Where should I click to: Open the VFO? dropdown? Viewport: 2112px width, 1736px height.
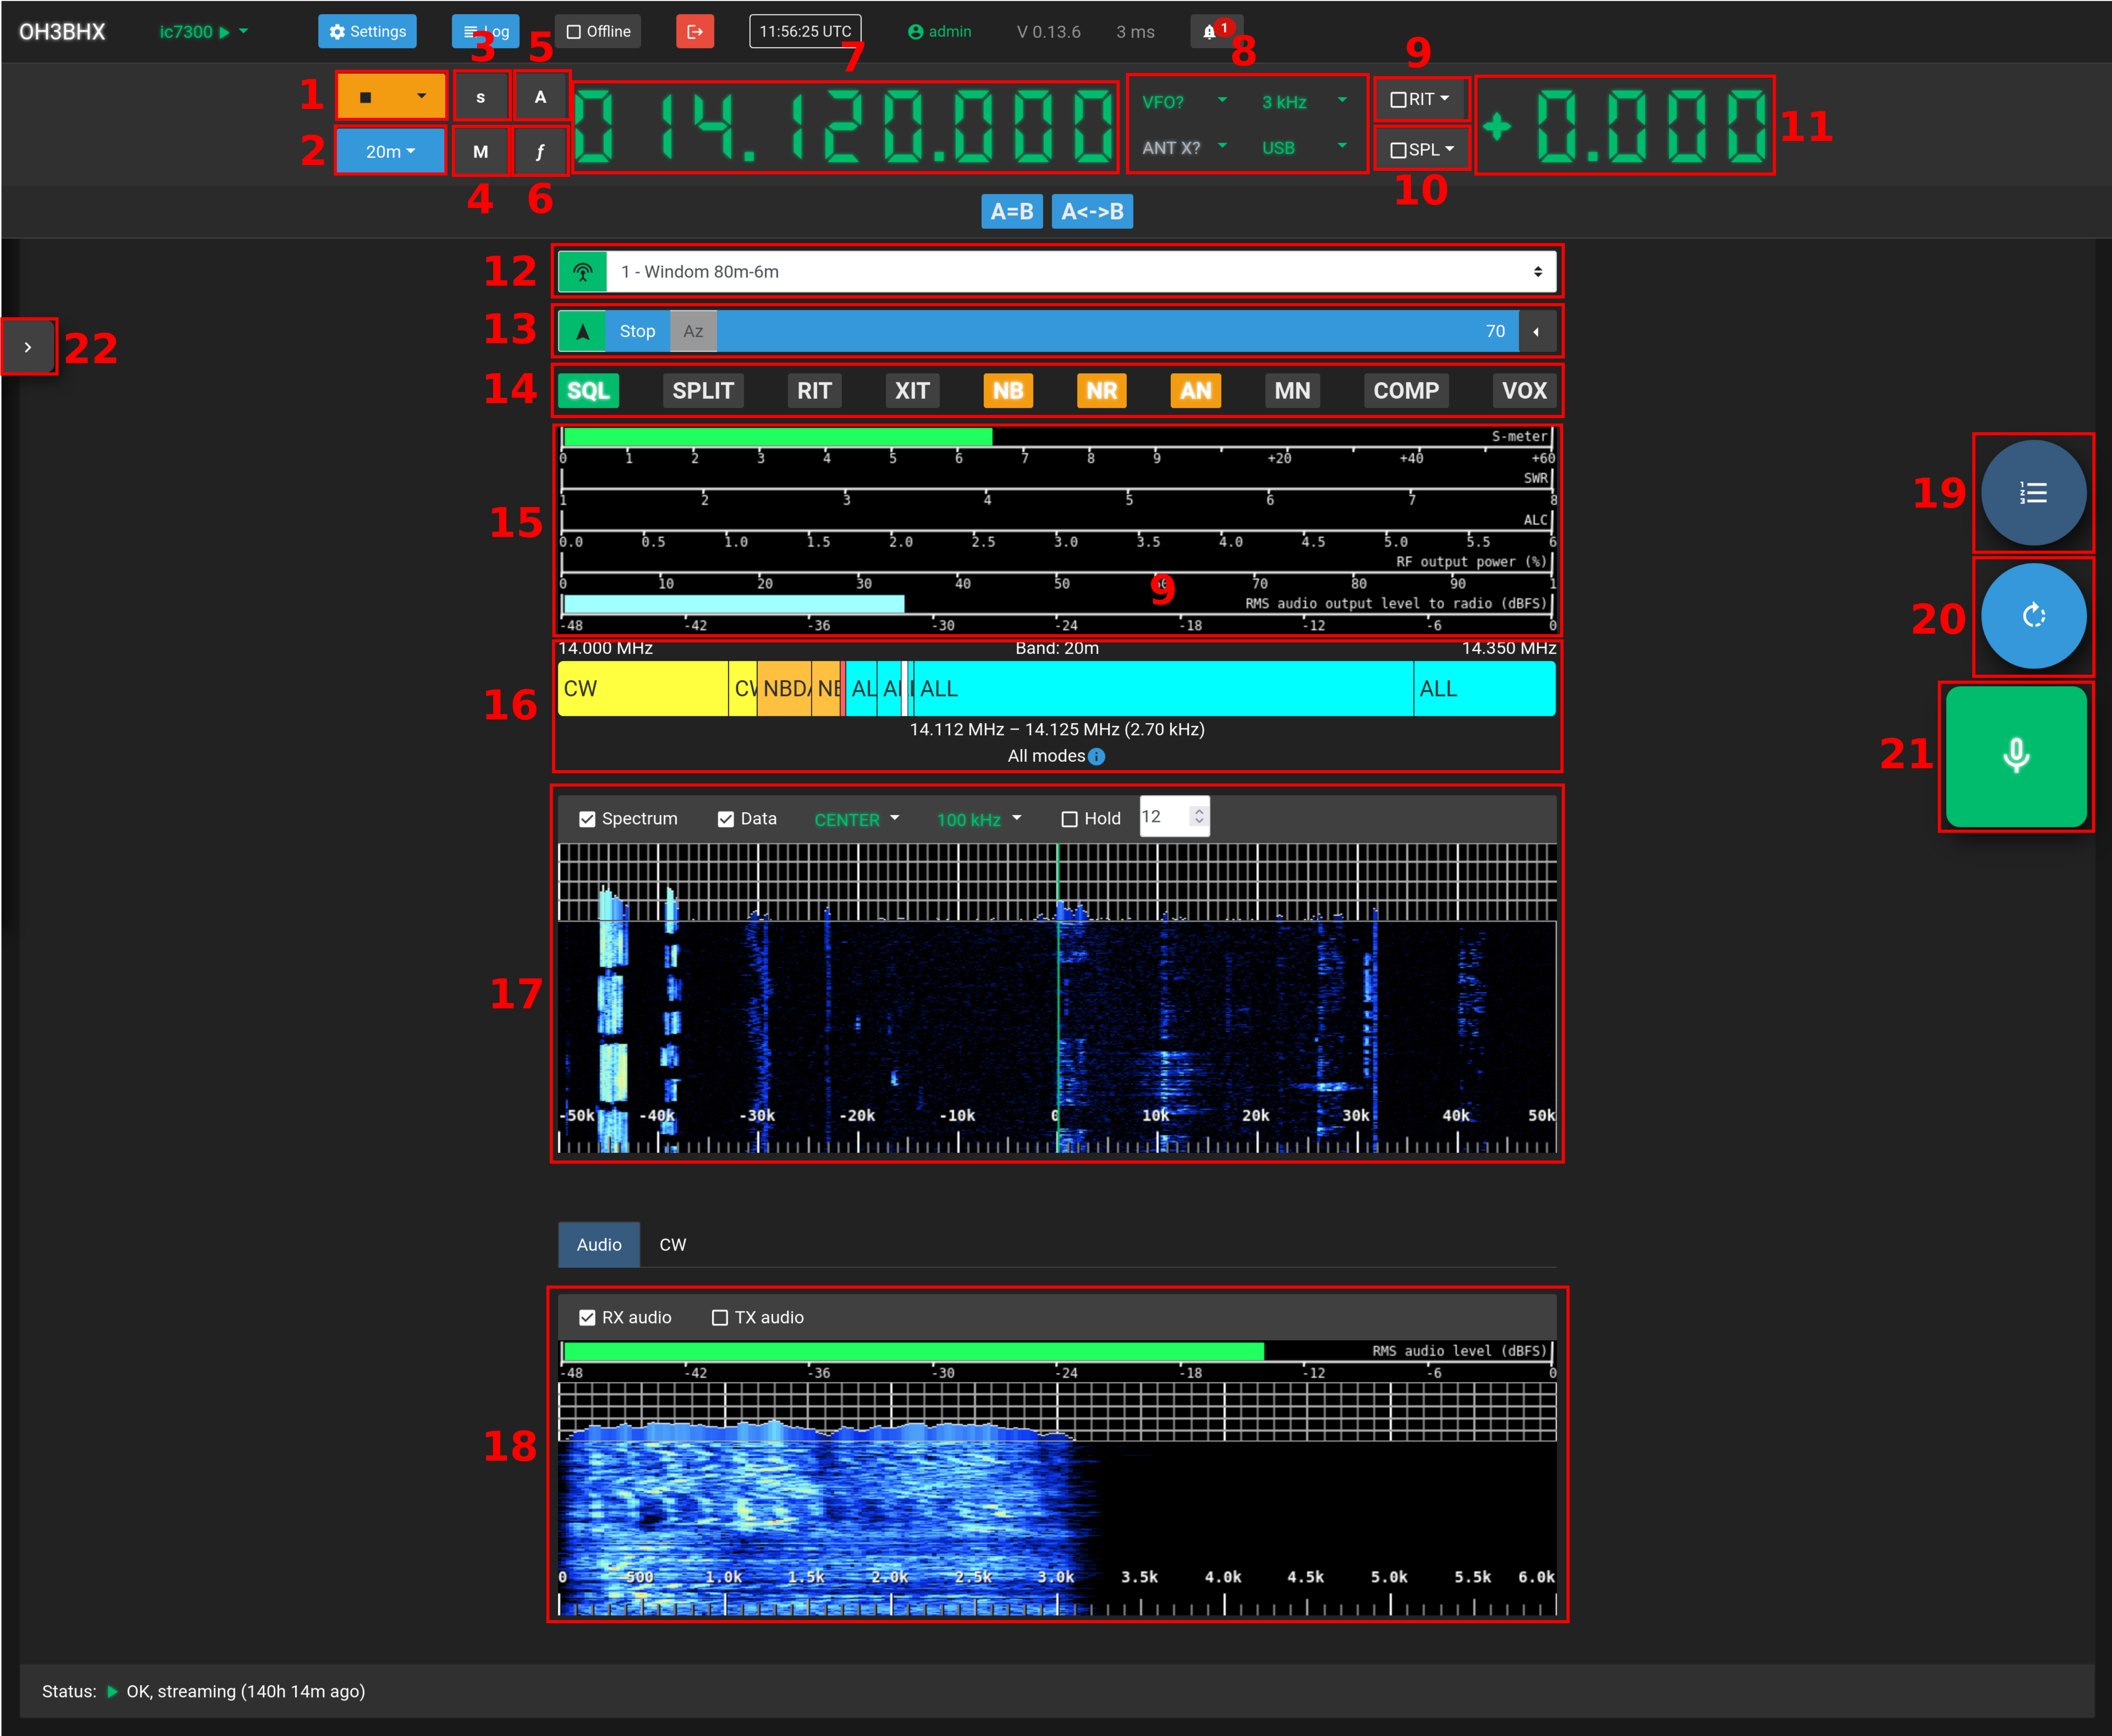click(x=1184, y=102)
